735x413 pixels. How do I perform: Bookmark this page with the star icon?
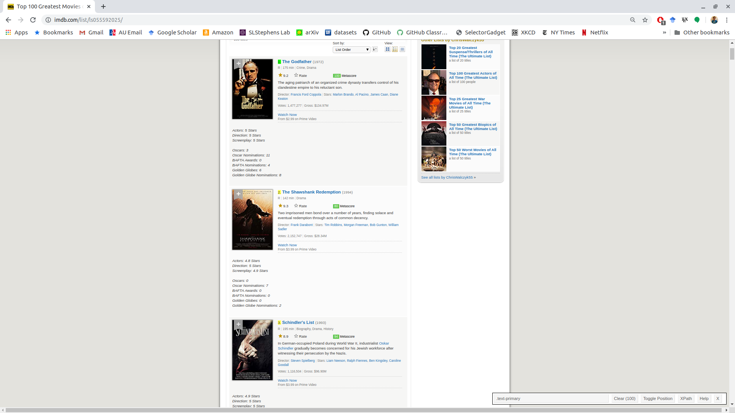click(x=645, y=20)
